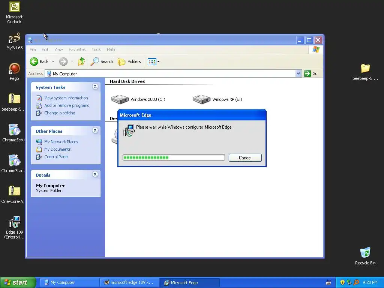Open the View menu
The width and height of the screenshot is (384, 288).
click(x=58, y=49)
